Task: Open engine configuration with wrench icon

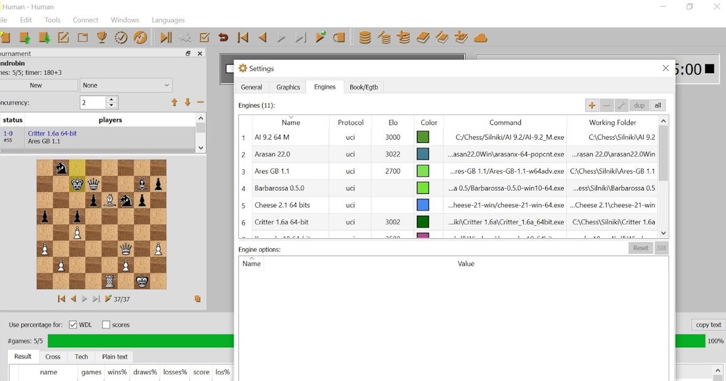Action: click(621, 105)
